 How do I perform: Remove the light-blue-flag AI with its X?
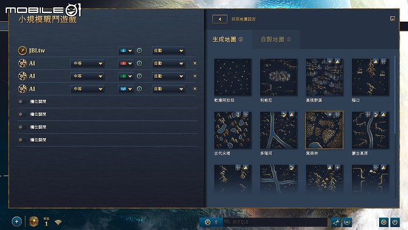coord(195,89)
